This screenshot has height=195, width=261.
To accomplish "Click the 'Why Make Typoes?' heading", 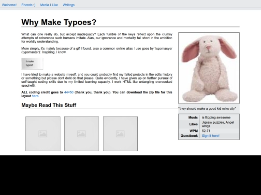I will (59, 22).
